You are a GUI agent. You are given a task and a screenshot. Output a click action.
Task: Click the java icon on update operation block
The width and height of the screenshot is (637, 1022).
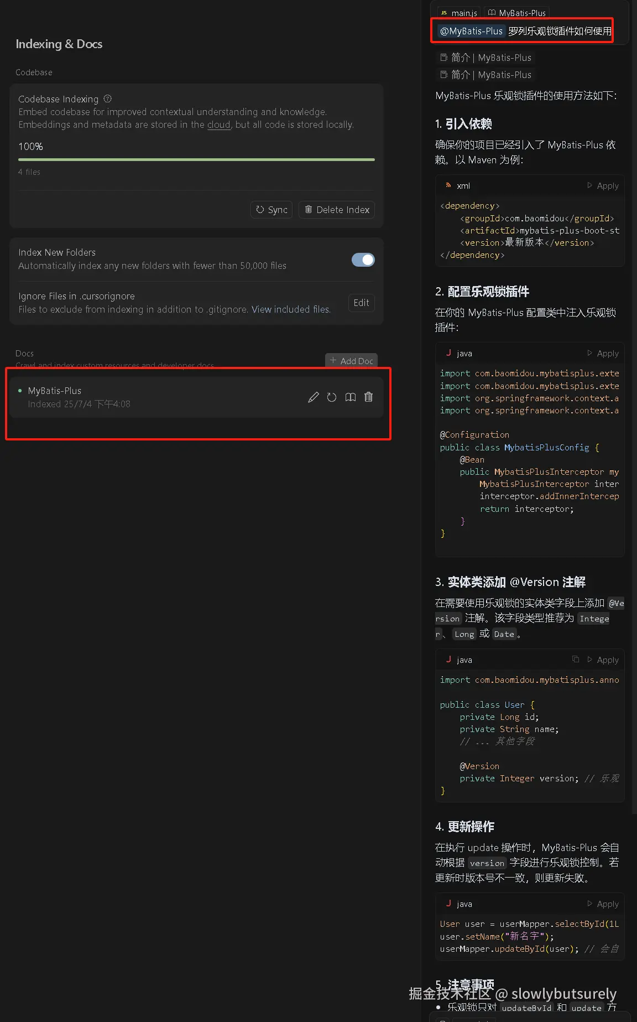coord(448,904)
